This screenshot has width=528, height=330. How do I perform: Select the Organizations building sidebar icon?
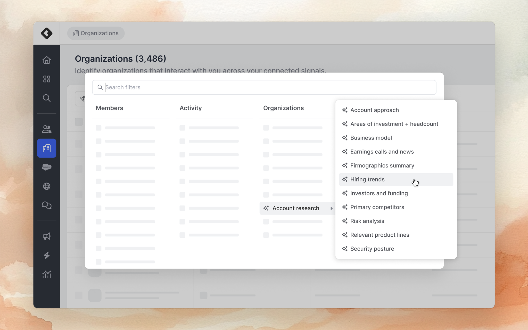coord(47,148)
